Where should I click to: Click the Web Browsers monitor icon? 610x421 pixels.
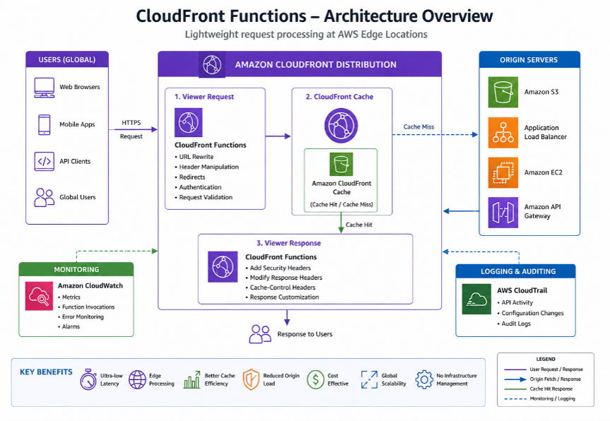coord(44,88)
